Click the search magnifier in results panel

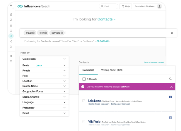click(170, 79)
